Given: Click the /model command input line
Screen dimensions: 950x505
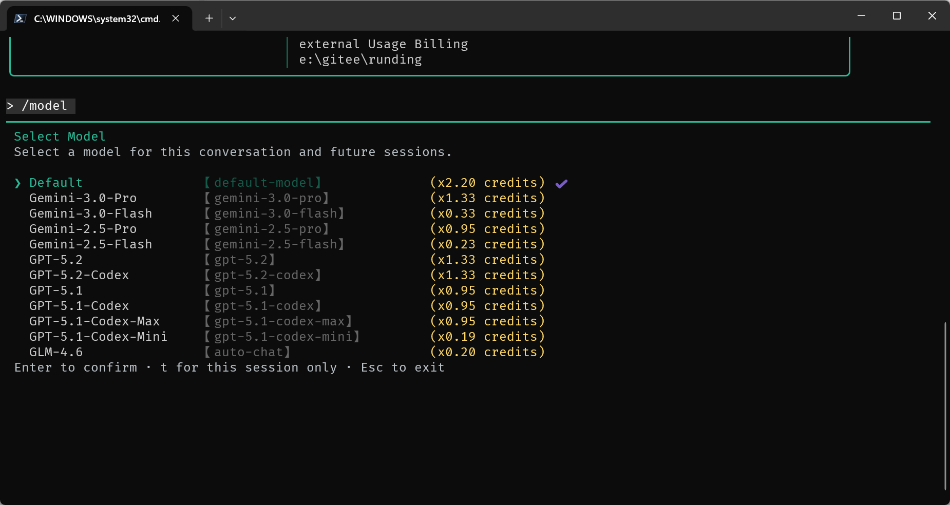Looking at the screenshot, I should click(45, 106).
